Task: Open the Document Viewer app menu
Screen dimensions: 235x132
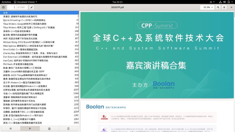Action: coord(25,2)
